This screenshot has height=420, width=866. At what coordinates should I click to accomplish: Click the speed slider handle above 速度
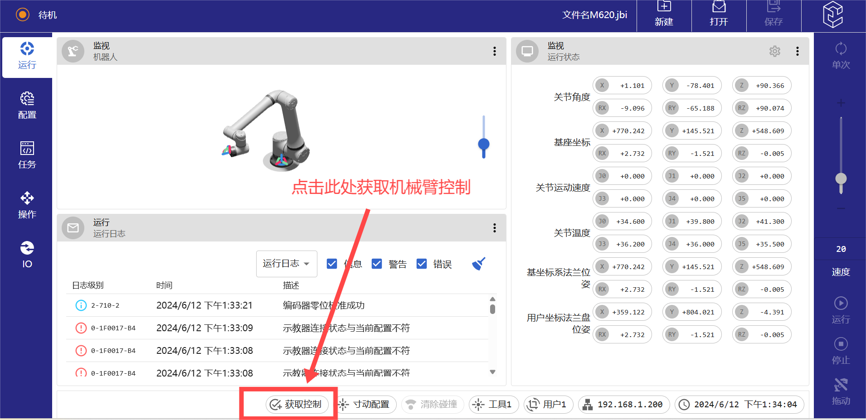841,179
